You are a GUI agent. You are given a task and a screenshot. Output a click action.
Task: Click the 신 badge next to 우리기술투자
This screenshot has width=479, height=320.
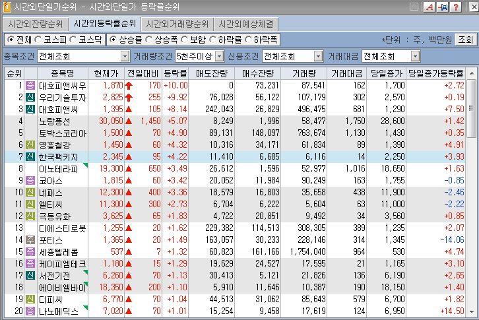(30, 98)
